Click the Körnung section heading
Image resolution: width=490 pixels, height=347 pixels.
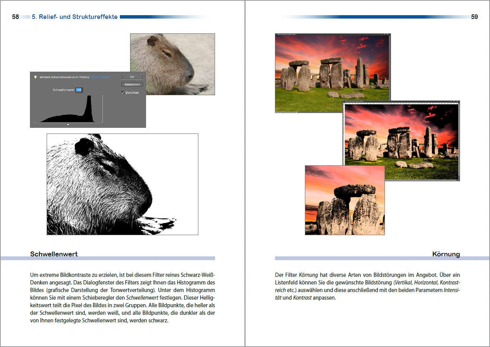(x=446, y=254)
